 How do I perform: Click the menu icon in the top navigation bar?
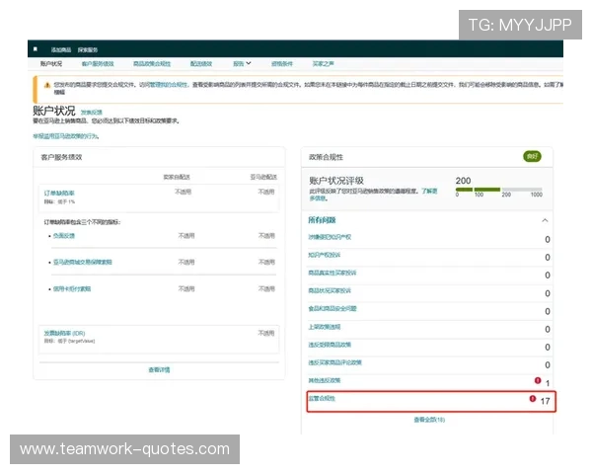coord(36,48)
